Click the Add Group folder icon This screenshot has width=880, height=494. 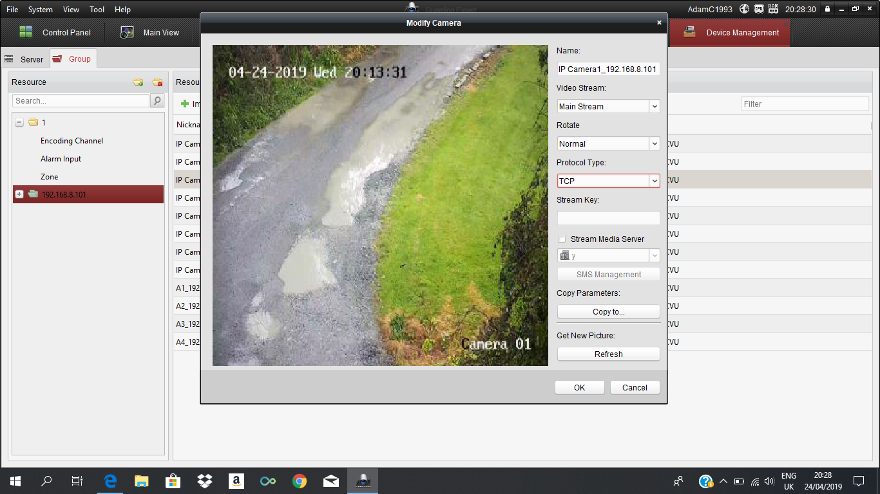pos(138,82)
